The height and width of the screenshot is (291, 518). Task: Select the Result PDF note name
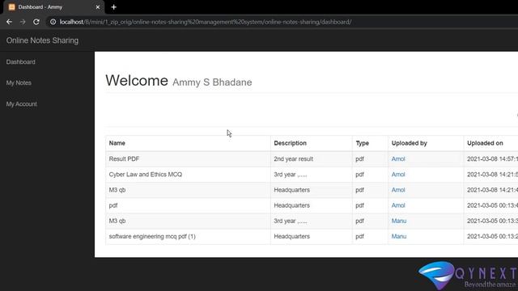point(124,159)
